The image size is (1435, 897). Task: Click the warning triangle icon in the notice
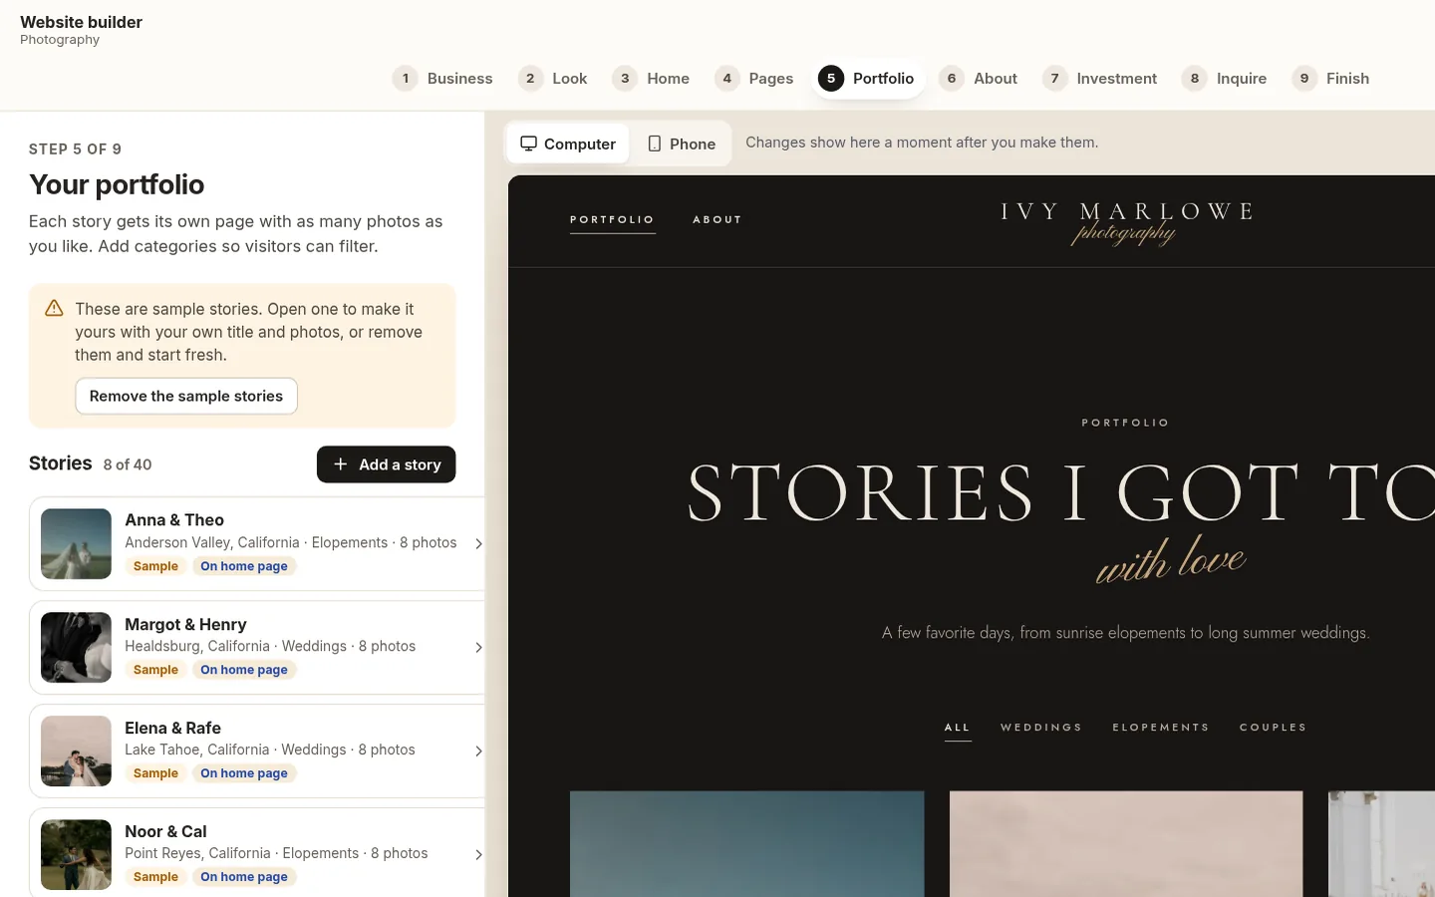[55, 309]
